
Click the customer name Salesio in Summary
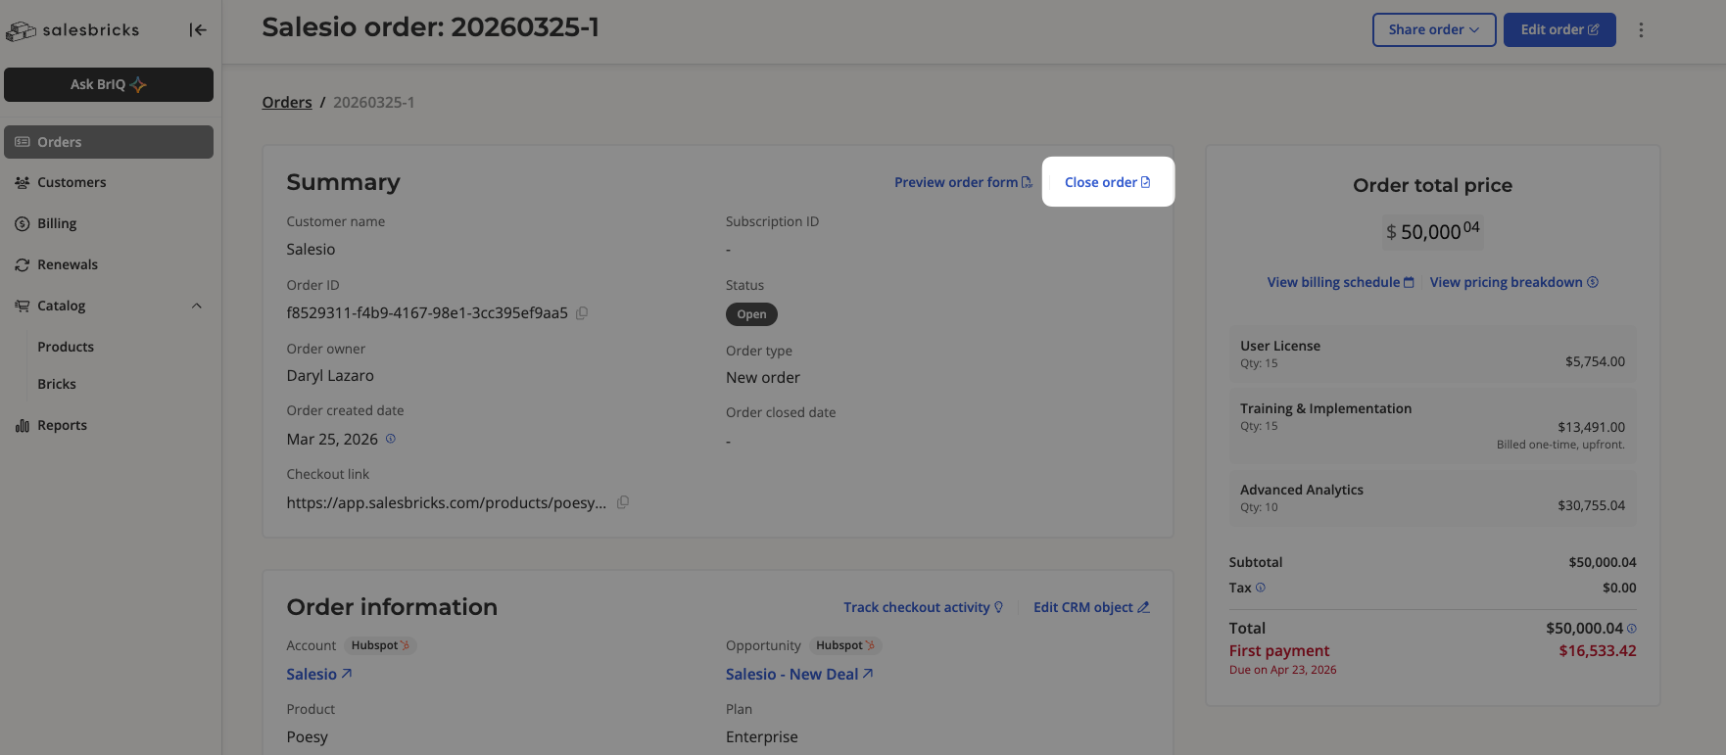(x=311, y=250)
